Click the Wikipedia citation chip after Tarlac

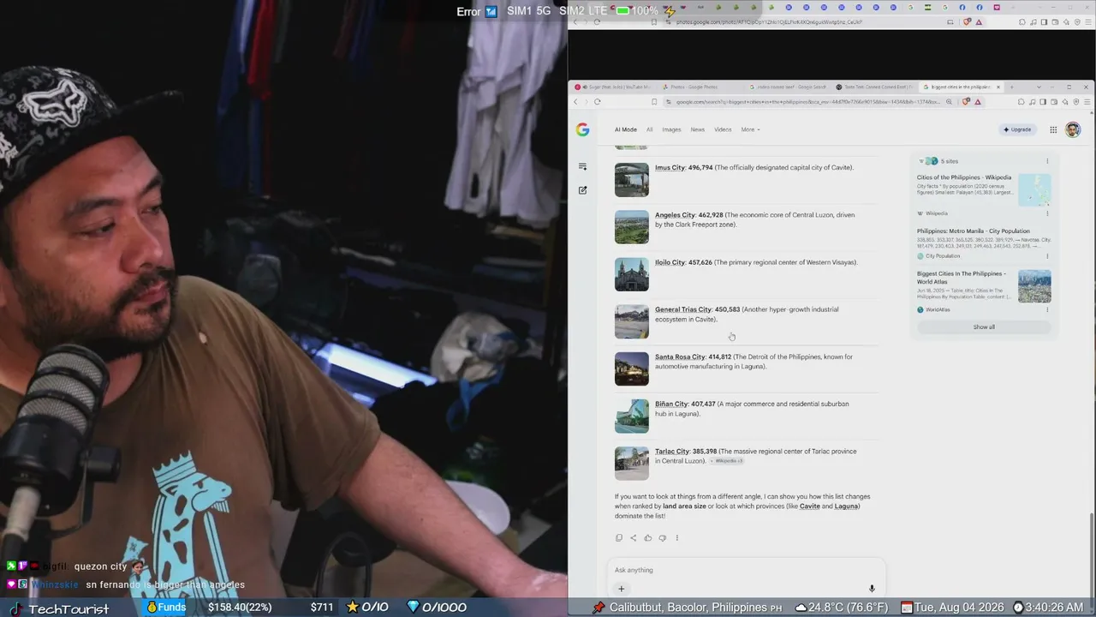click(x=728, y=461)
